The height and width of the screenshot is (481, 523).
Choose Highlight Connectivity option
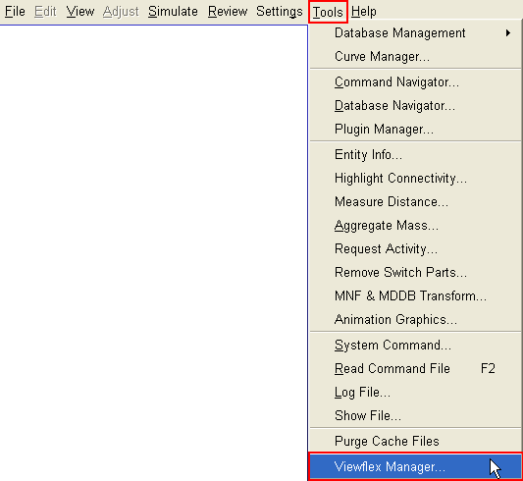click(415, 179)
